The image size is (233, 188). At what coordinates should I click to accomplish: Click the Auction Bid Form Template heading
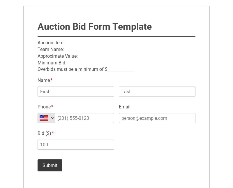pyautogui.click(x=95, y=27)
